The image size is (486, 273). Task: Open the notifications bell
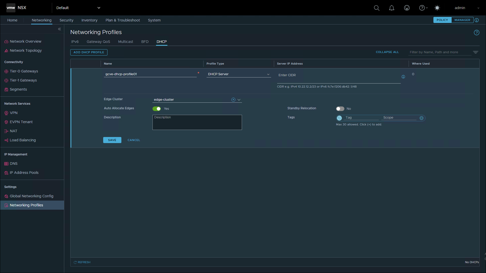point(391,8)
